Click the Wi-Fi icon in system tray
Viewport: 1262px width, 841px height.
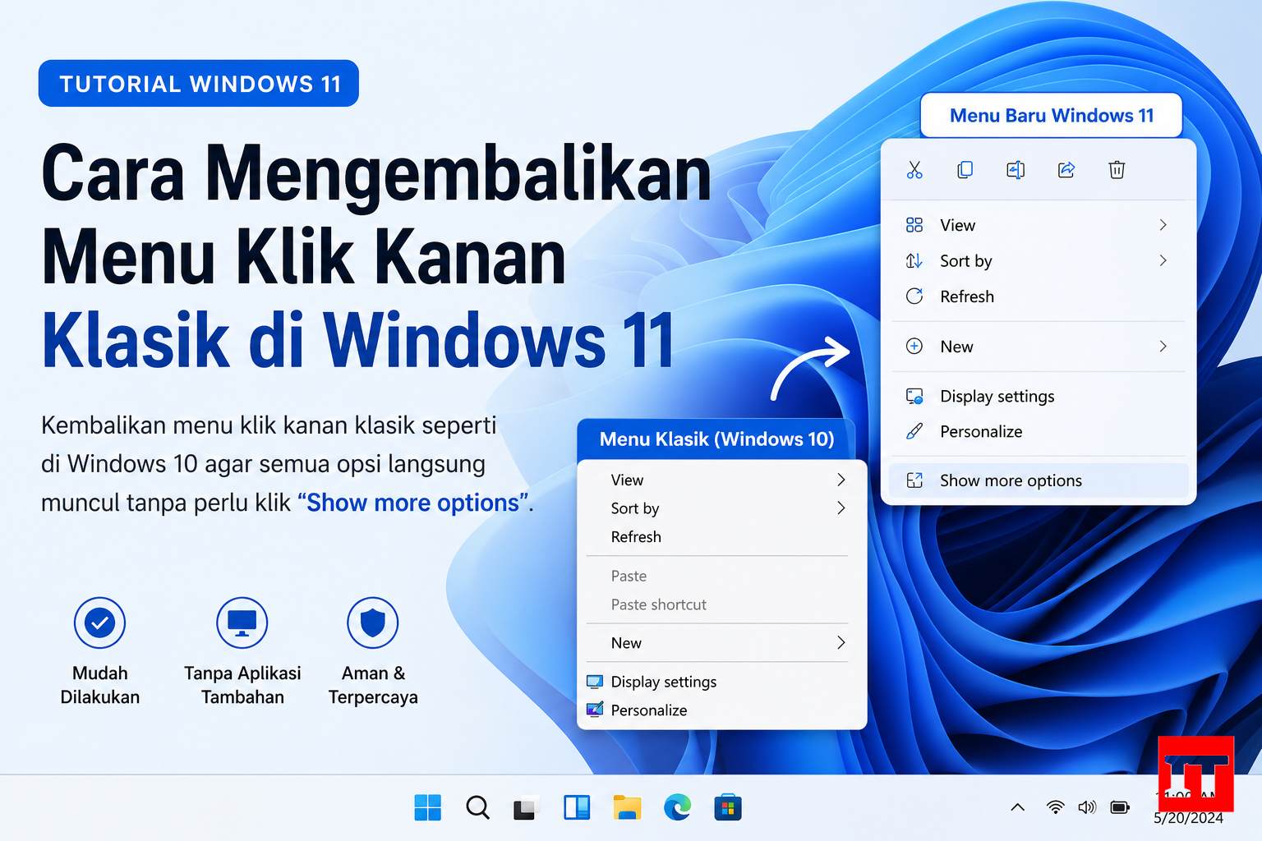tap(1056, 807)
